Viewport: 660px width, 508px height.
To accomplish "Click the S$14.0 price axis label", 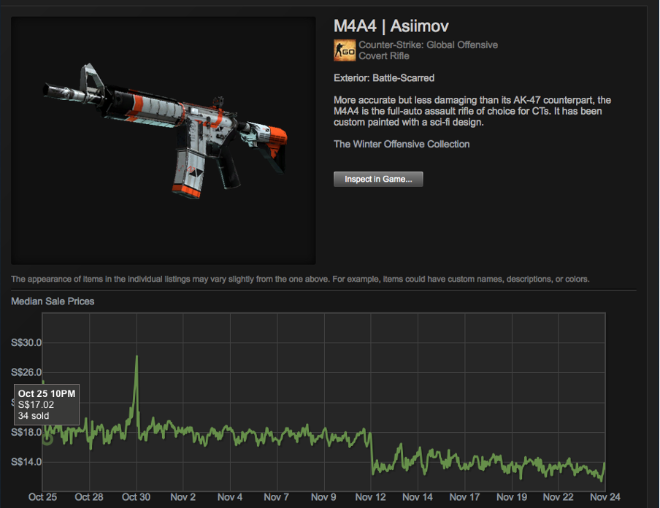I will tap(26, 462).
